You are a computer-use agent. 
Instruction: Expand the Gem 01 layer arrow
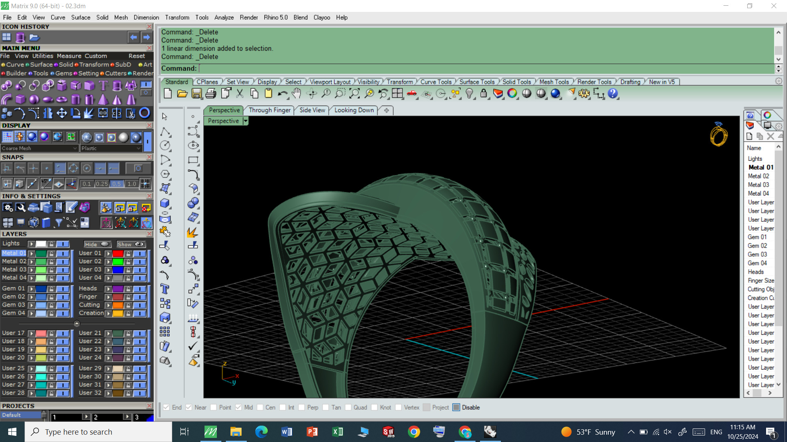pos(31,289)
